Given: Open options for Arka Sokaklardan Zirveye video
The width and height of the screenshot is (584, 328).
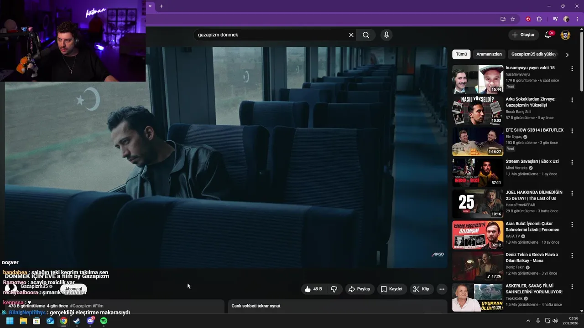Looking at the screenshot, I should click(x=572, y=100).
